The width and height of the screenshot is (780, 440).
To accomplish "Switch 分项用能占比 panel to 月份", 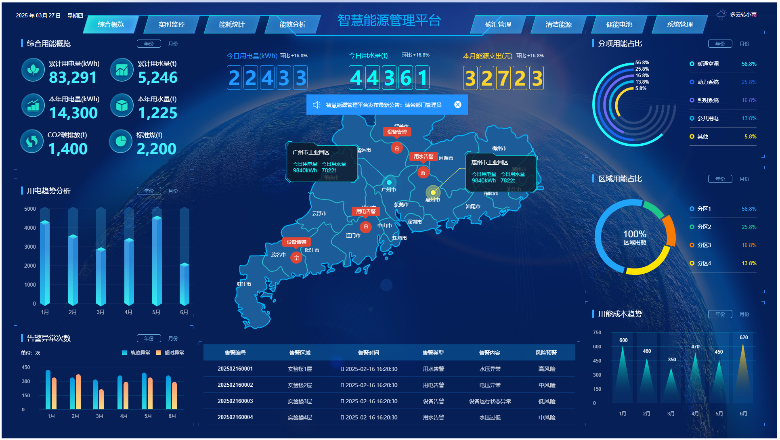I will pyautogui.click(x=744, y=44).
